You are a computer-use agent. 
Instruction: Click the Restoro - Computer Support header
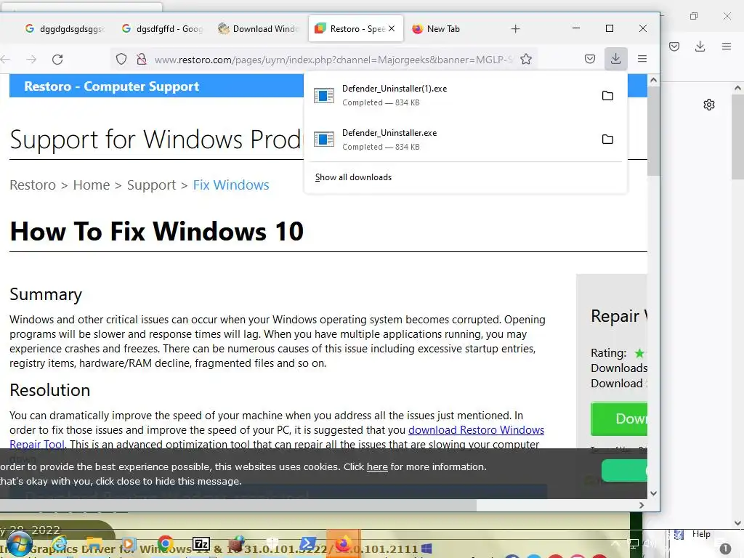coord(111,86)
